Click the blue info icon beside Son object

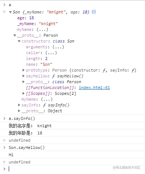94,12
